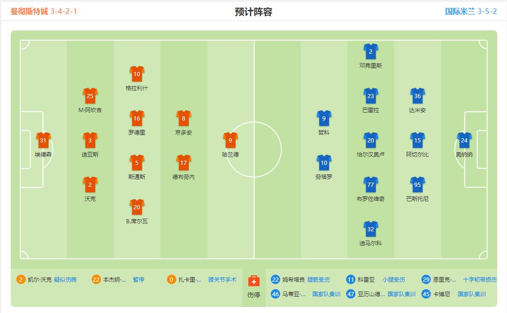Open the 腿筋受伤 link beside 姆希塔良
The height and width of the screenshot is (313, 507).
[x=319, y=278]
